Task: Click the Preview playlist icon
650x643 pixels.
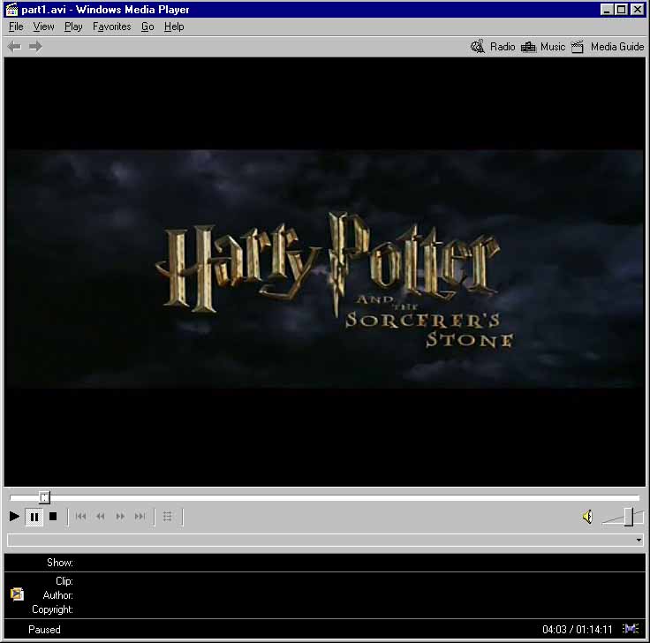Action: [168, 517]
